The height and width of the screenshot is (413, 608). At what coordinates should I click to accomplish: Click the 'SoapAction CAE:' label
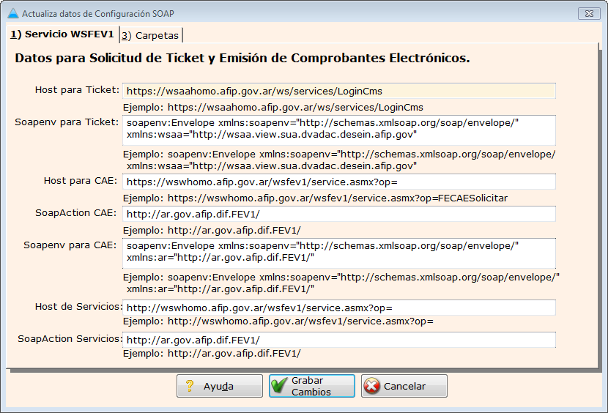point(75,213)
